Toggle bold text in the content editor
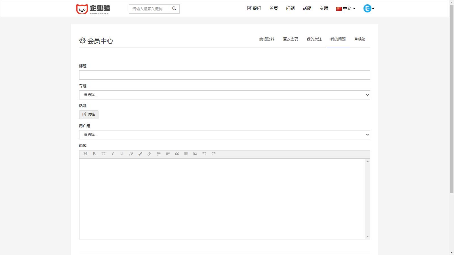This screenshot has width=454, height=255. coord(94,154)
